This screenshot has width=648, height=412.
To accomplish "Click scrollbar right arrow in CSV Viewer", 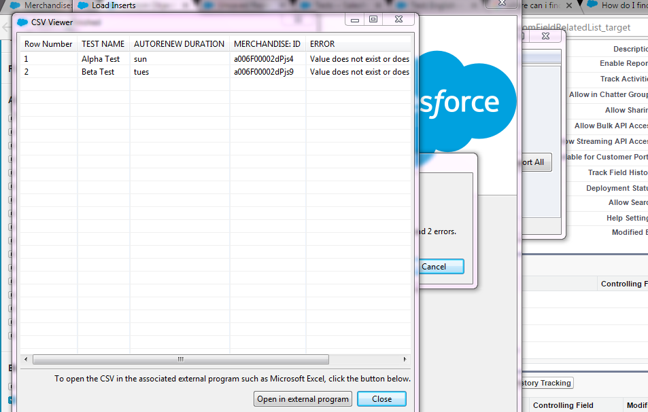I will (x=405, y=359).
